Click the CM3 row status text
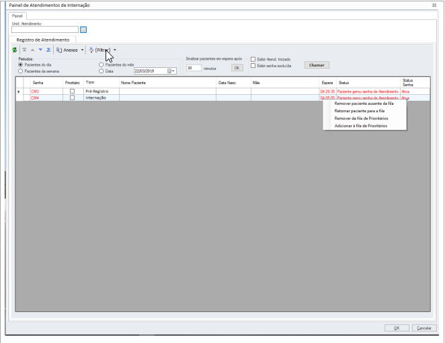This screenshot has height=343, width=445. tap(368, 91)
